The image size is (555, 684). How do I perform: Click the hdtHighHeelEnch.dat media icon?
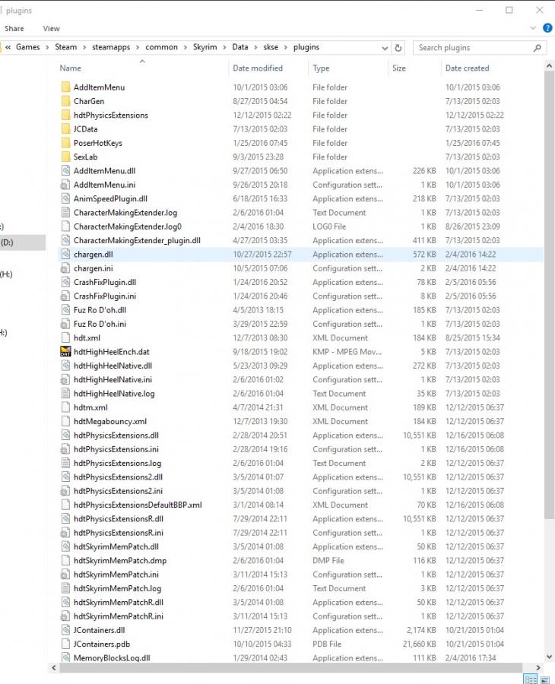65,352
